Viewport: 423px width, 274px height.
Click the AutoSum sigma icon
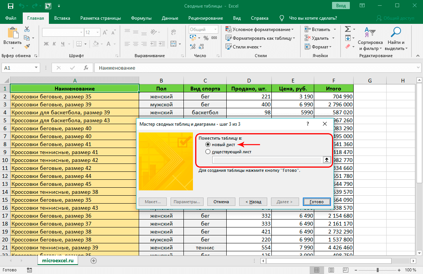pyautogui.click(x=347, y=29)
